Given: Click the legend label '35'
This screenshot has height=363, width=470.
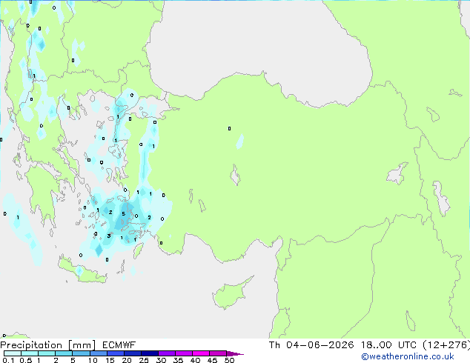Looking at the screenshot, I should point(178,360).
